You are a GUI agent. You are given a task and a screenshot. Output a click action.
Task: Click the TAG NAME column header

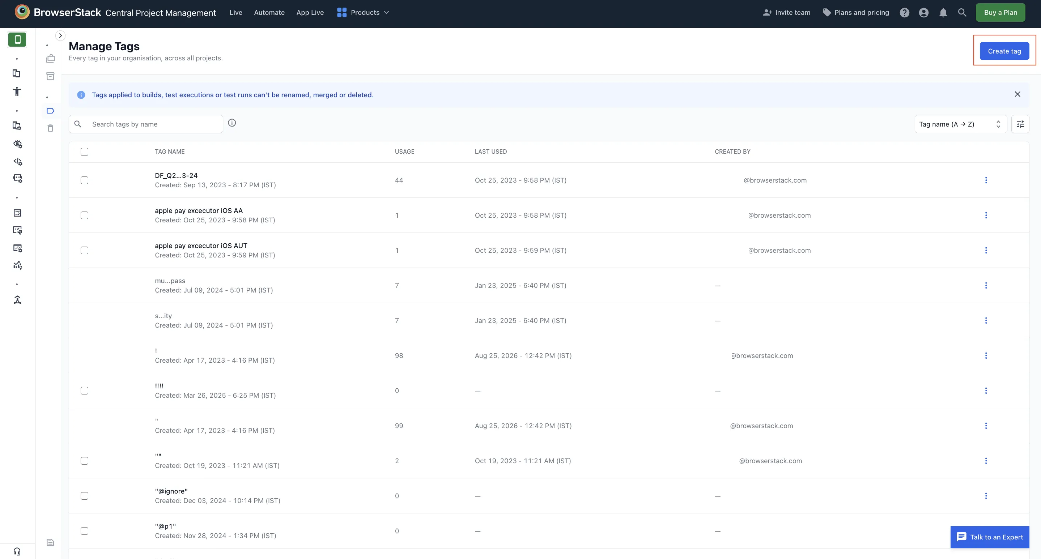(170, 152)
